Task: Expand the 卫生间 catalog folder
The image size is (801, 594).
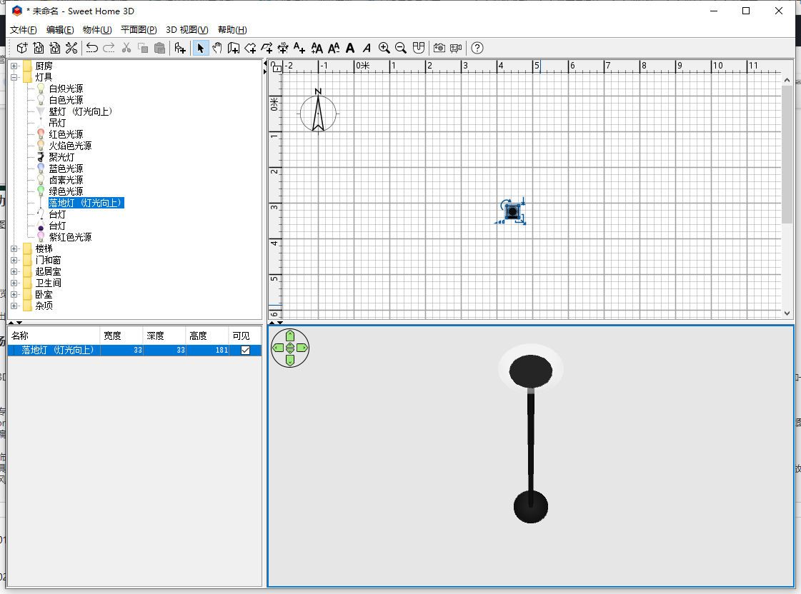Action: [14, 283]
